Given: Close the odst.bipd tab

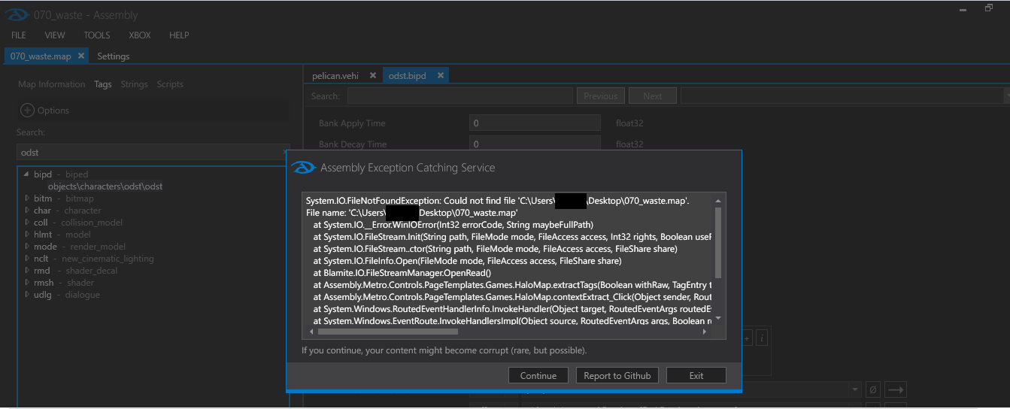Looking at the screenshot, I should pyautogui.click(x=441, y=75).
